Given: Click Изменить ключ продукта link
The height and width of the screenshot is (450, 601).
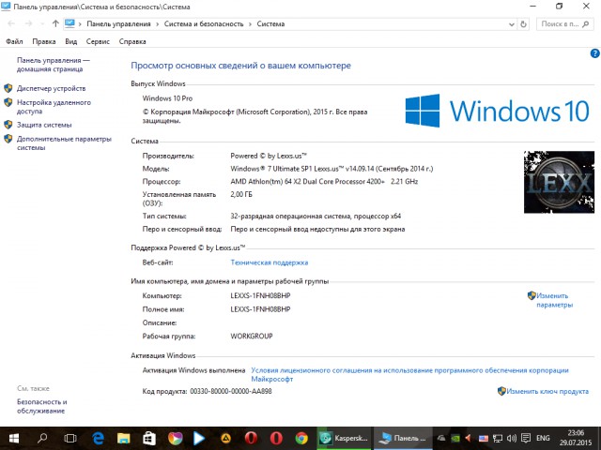Looking at the screenshot, I should 547,391.
